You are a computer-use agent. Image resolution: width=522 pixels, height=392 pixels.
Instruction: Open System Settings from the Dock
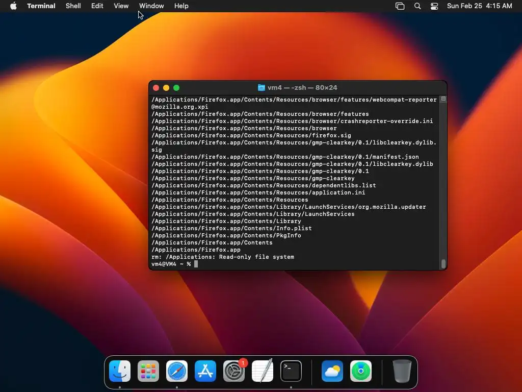(234, 371)
